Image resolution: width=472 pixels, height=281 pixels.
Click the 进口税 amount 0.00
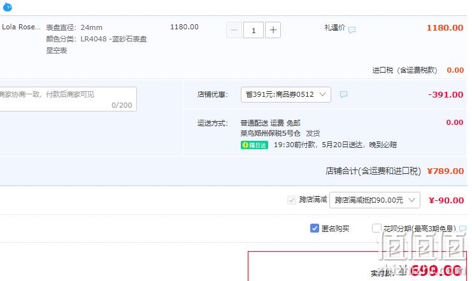pyautogui.click(x=455, y=70)
